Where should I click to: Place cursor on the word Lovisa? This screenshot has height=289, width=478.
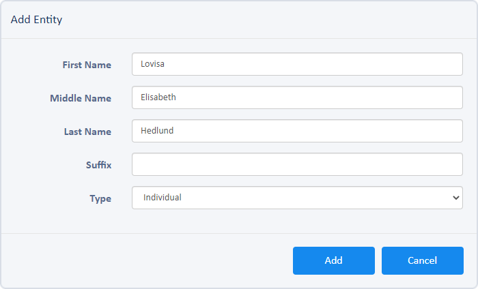click(x=152, y=64)
